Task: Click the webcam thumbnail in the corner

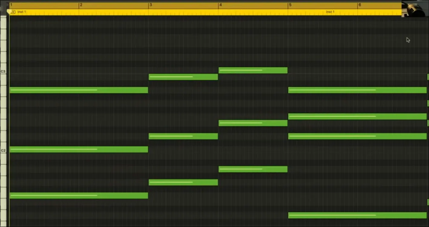Action: pyautogui.click(x=415, y=8)
